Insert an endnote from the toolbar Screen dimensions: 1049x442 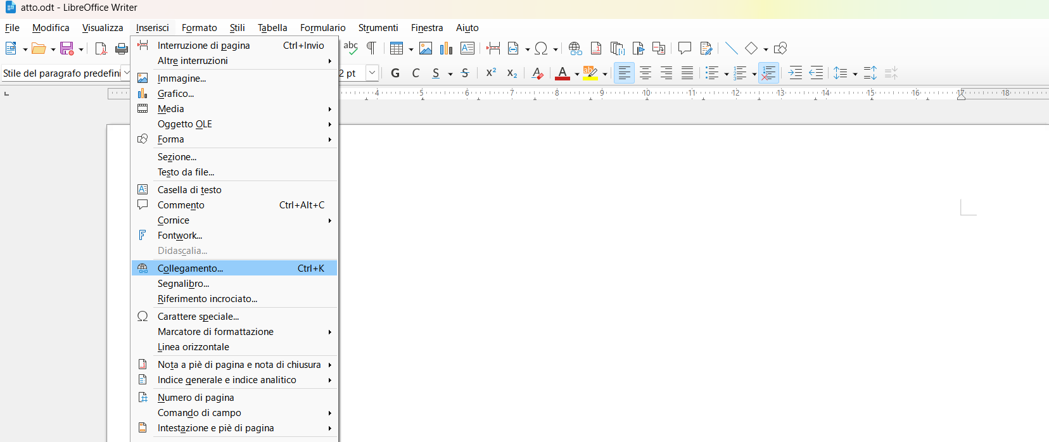[618, 48]
